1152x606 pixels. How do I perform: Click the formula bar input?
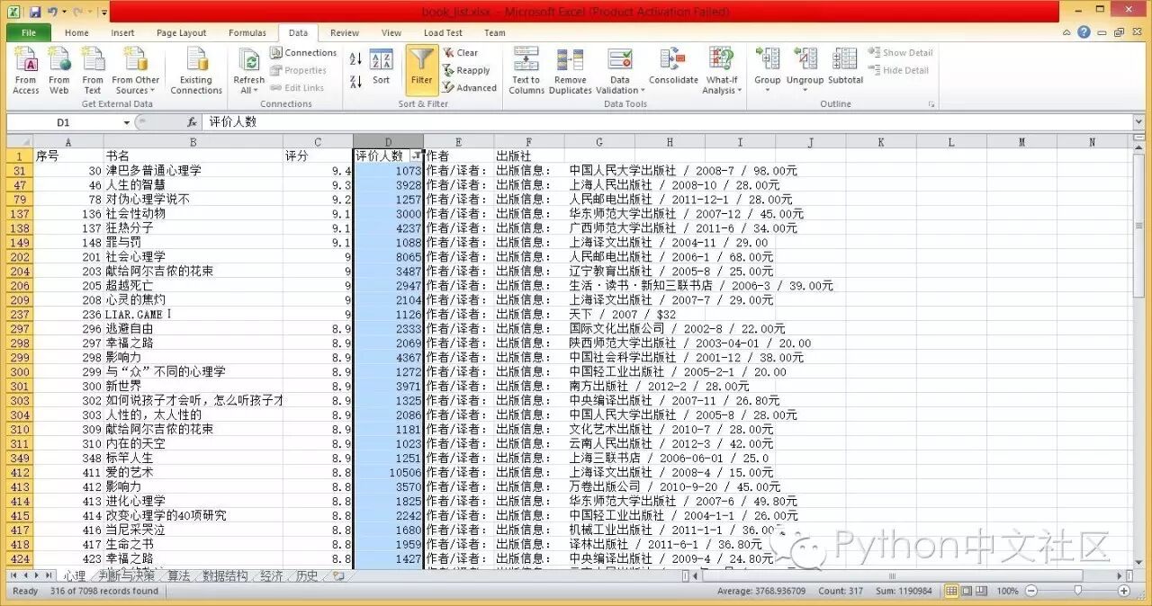[666, 122]
